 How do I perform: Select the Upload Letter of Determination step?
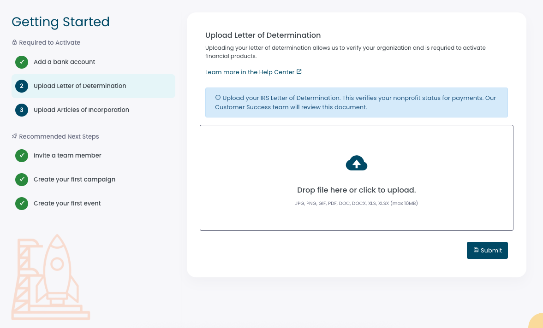coord(80,86)
